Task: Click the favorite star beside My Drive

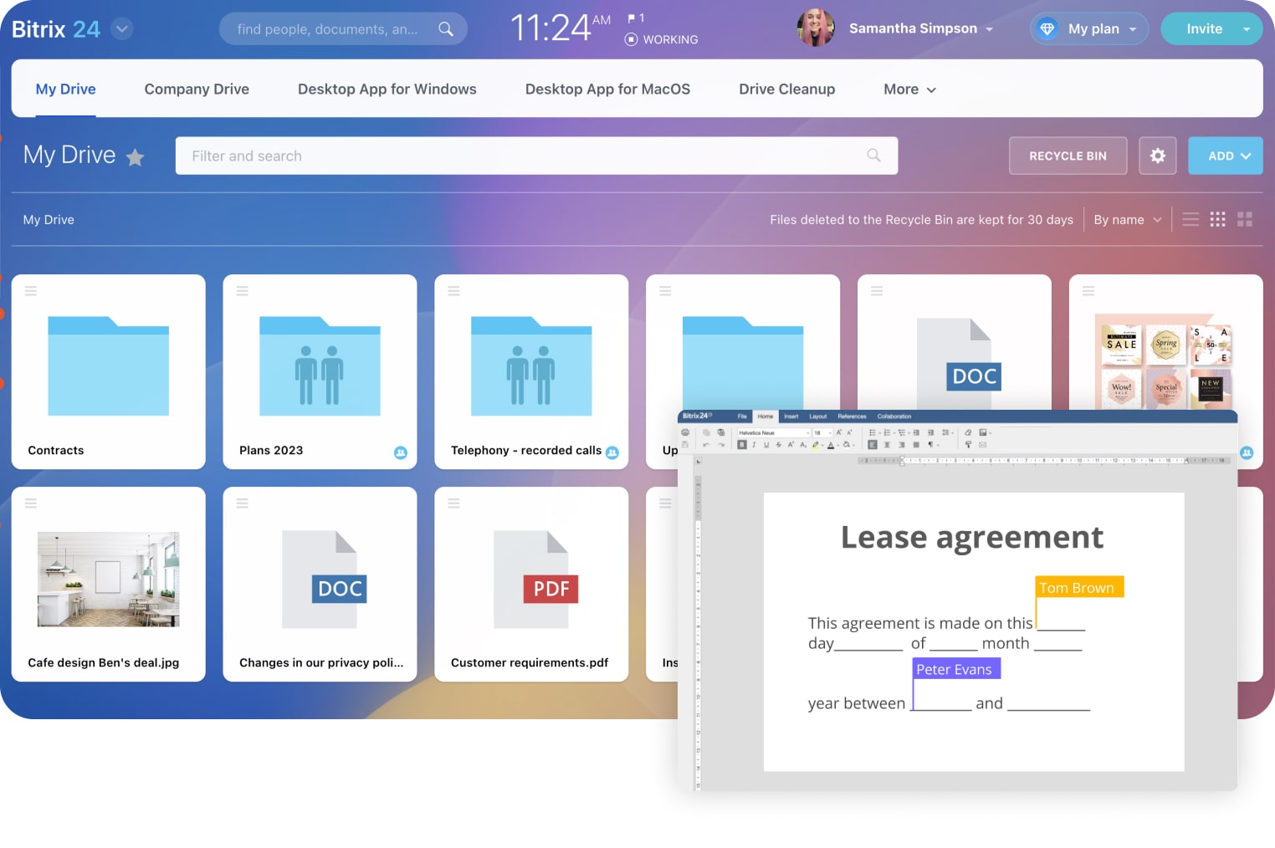Action: click(x=135, y=157)
